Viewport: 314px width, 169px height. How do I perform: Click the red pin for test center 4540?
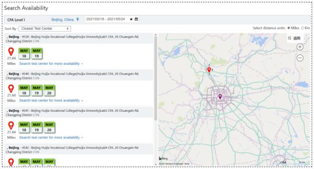(11, 89)
